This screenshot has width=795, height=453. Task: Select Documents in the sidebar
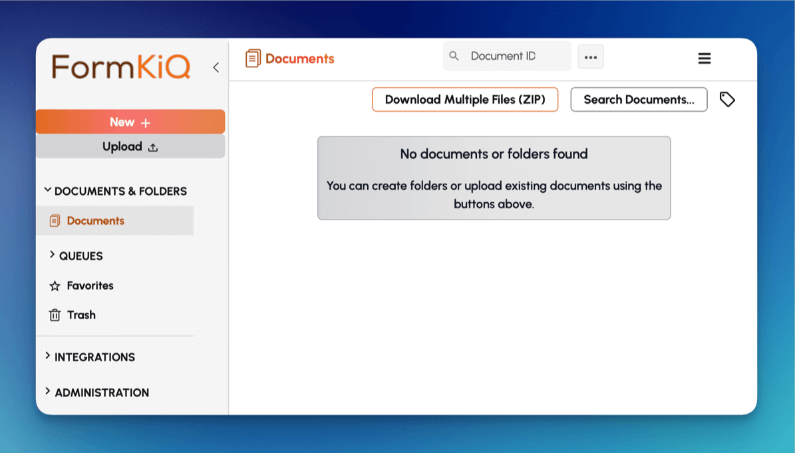pyautogui.click(x=114, y=221)
